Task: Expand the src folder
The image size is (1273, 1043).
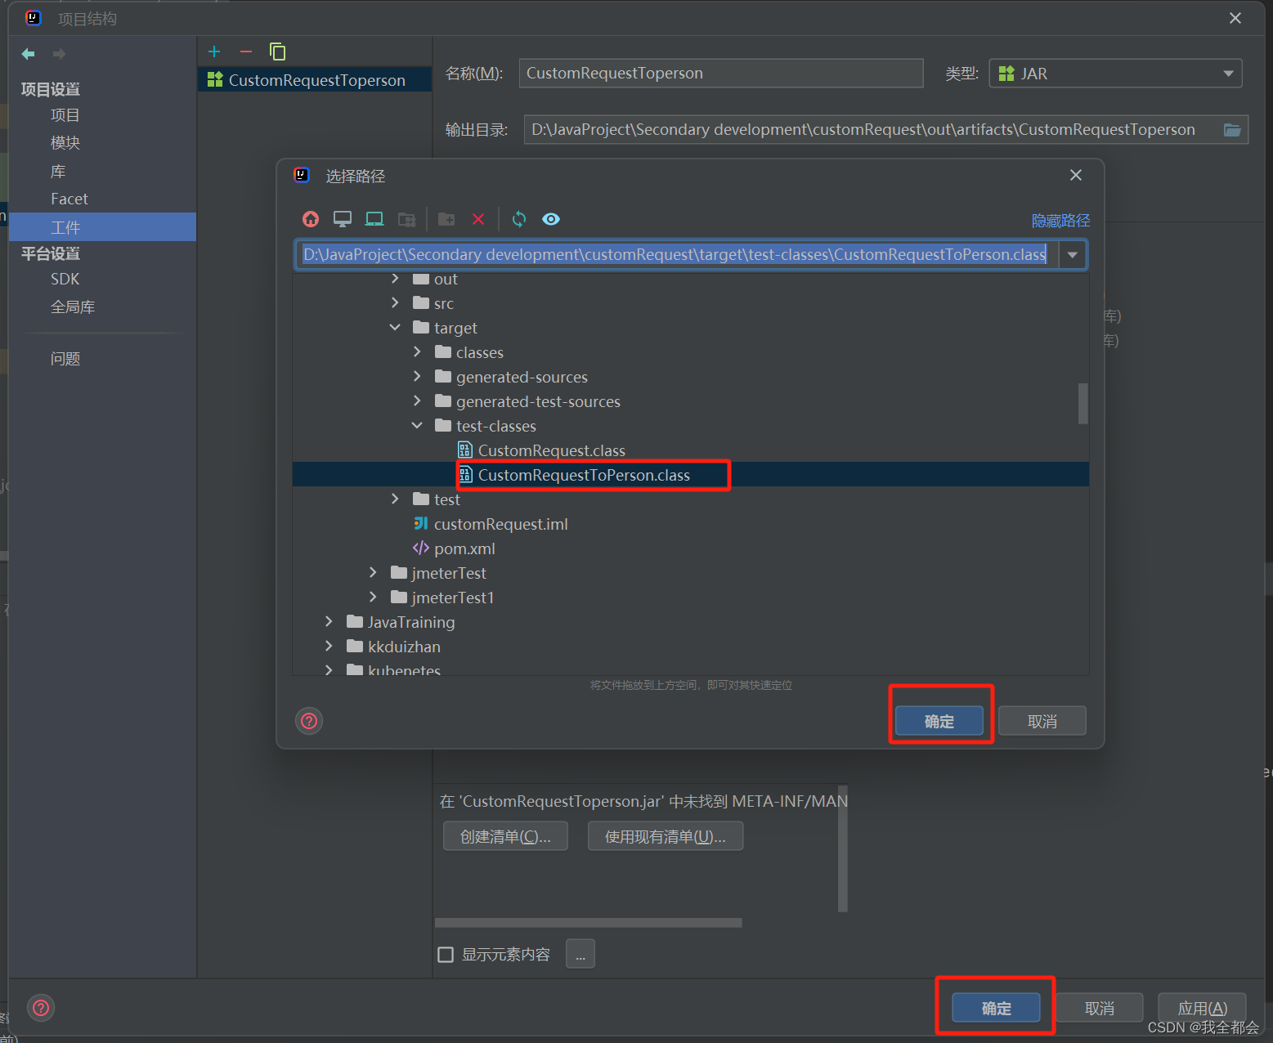Action: click(x=396, y=303)
